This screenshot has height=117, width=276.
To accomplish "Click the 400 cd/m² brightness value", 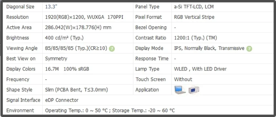I will point(64,38).
